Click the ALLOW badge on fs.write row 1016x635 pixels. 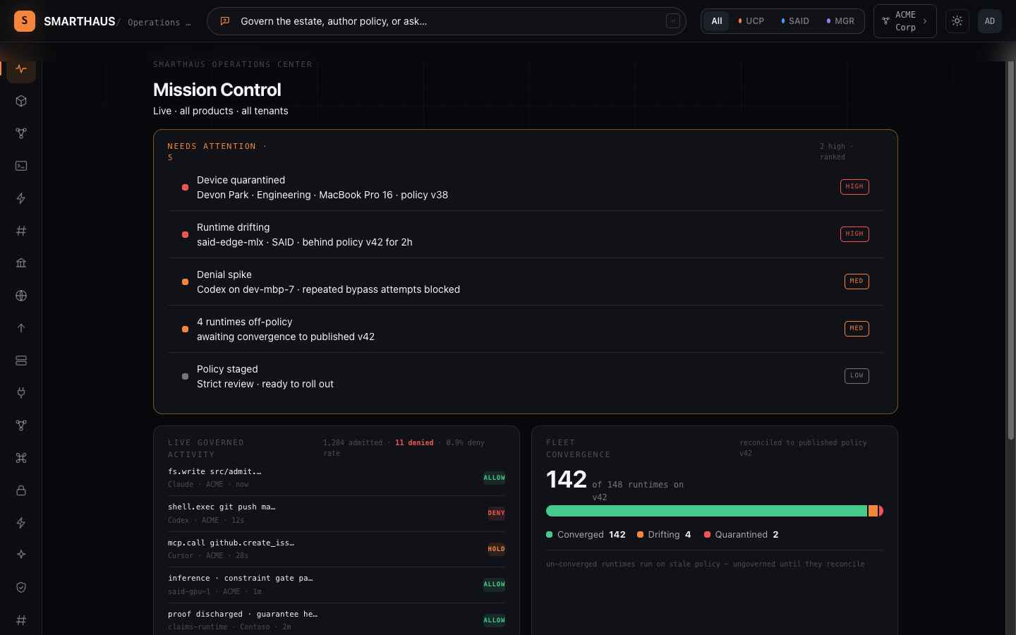click(x=494, y=478)
